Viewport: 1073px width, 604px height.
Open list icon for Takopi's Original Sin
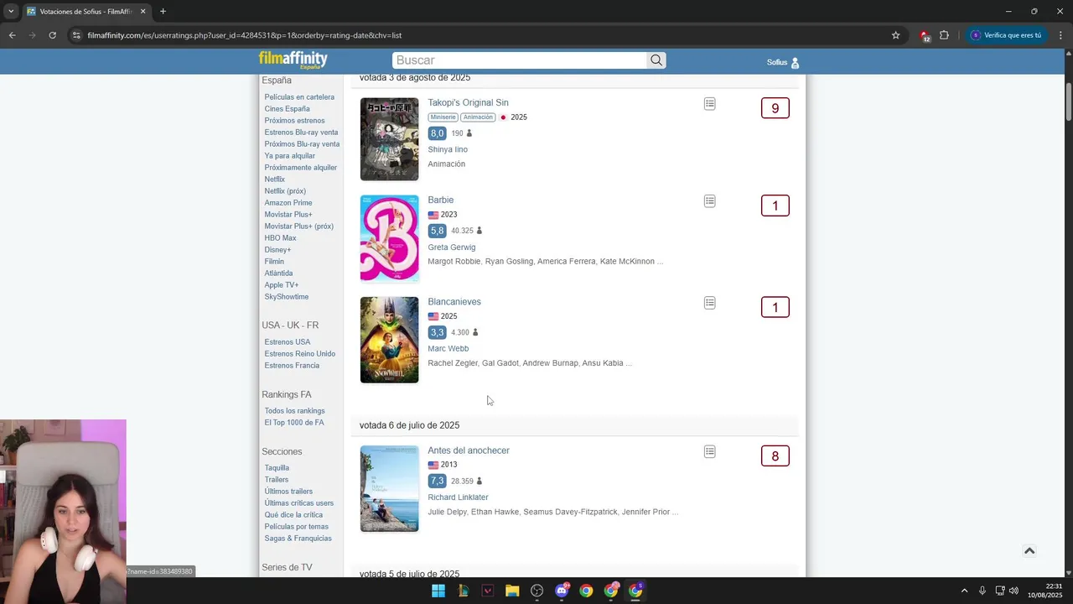point(710,104)
